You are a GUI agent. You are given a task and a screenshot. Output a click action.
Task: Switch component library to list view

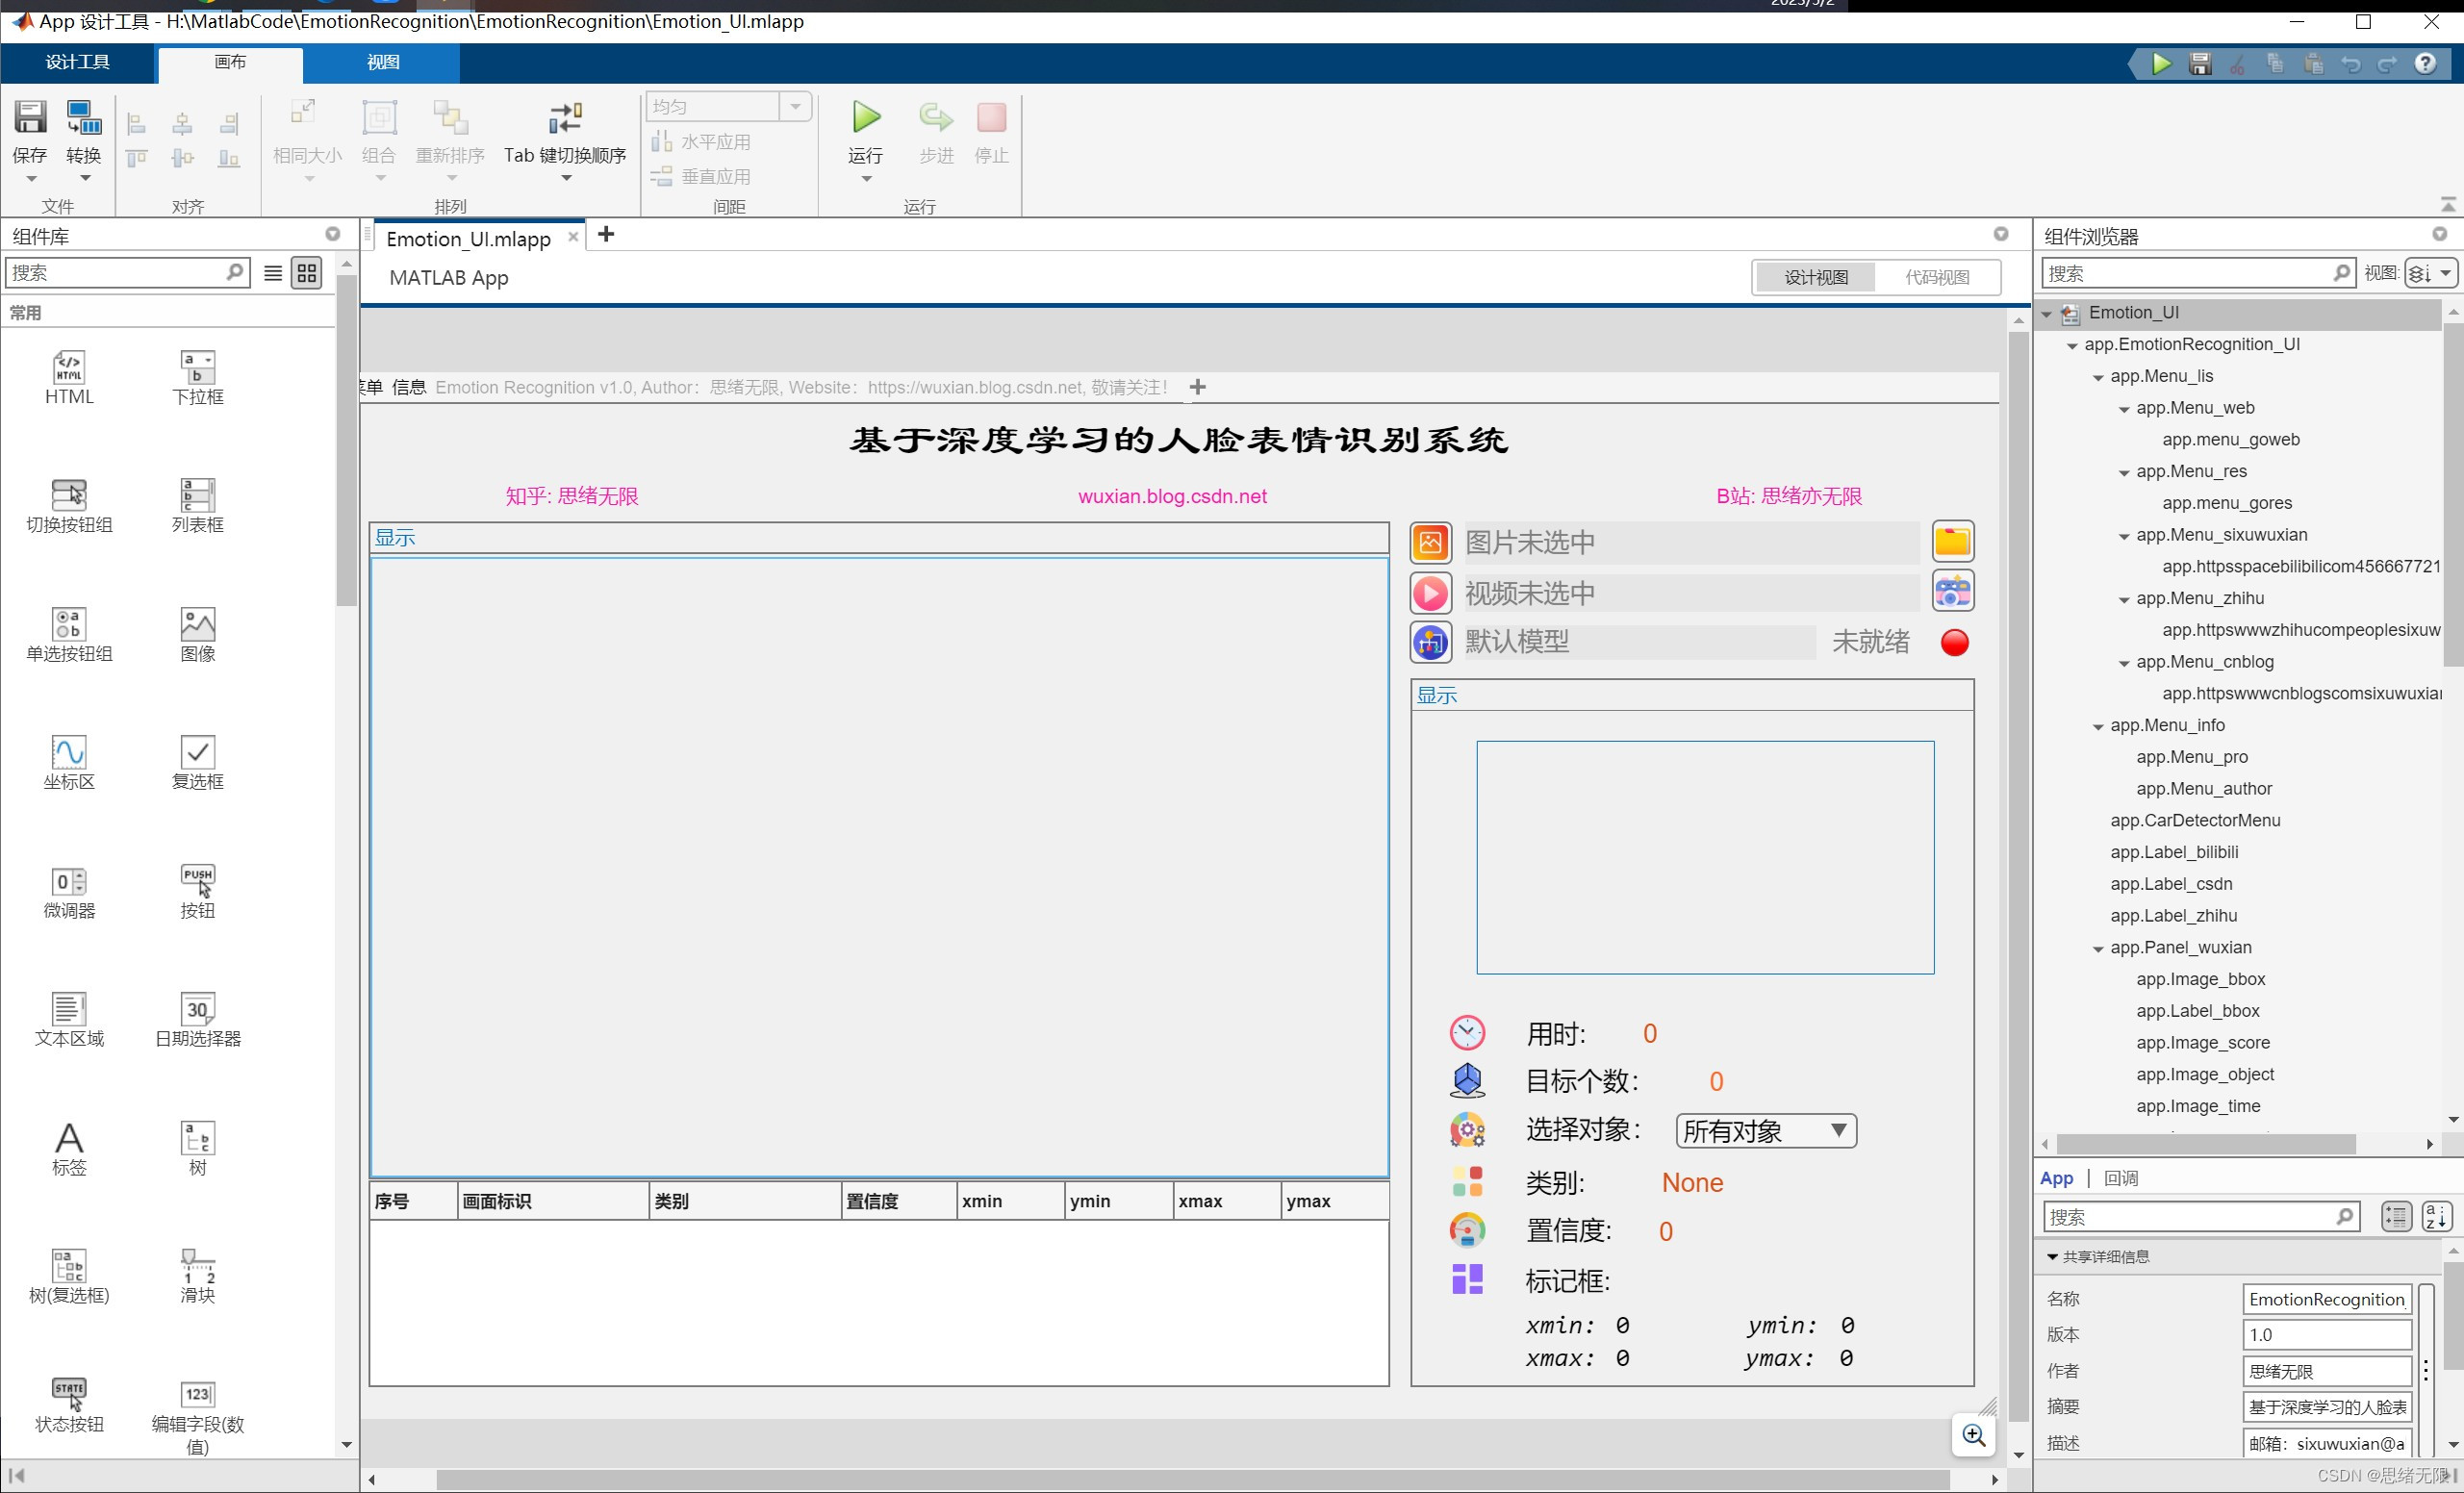click(273, 273)
